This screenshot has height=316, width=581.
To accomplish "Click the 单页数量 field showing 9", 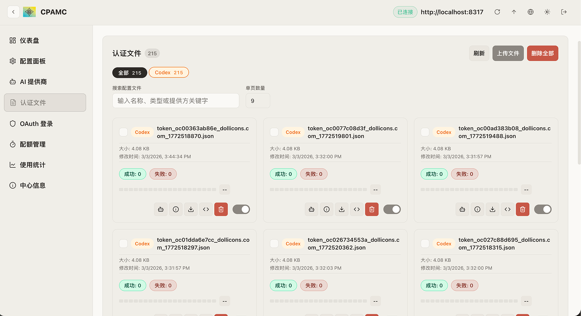I will click(x=258, y=101).
